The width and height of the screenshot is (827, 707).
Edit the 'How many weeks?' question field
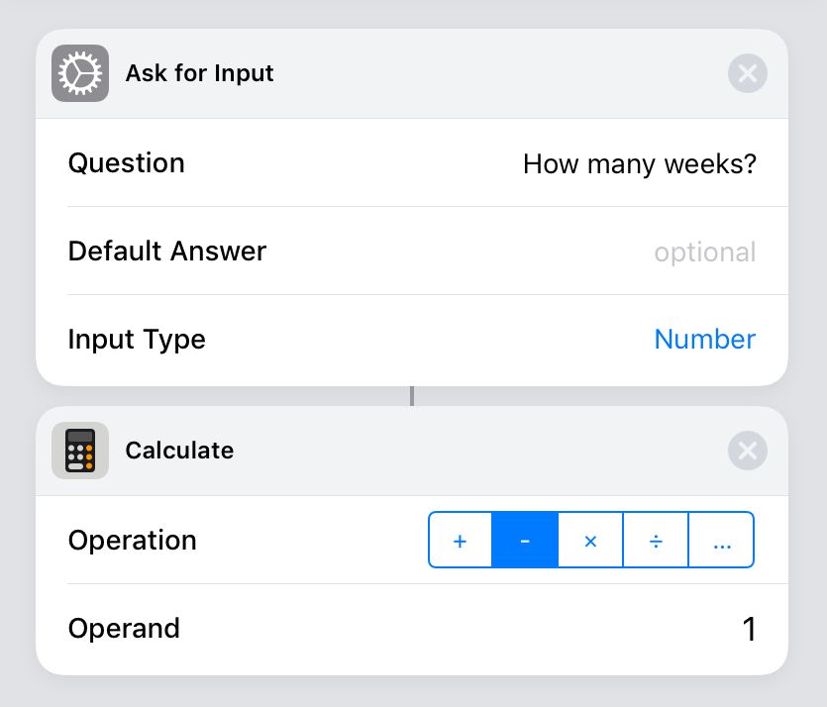click(639, 164)
